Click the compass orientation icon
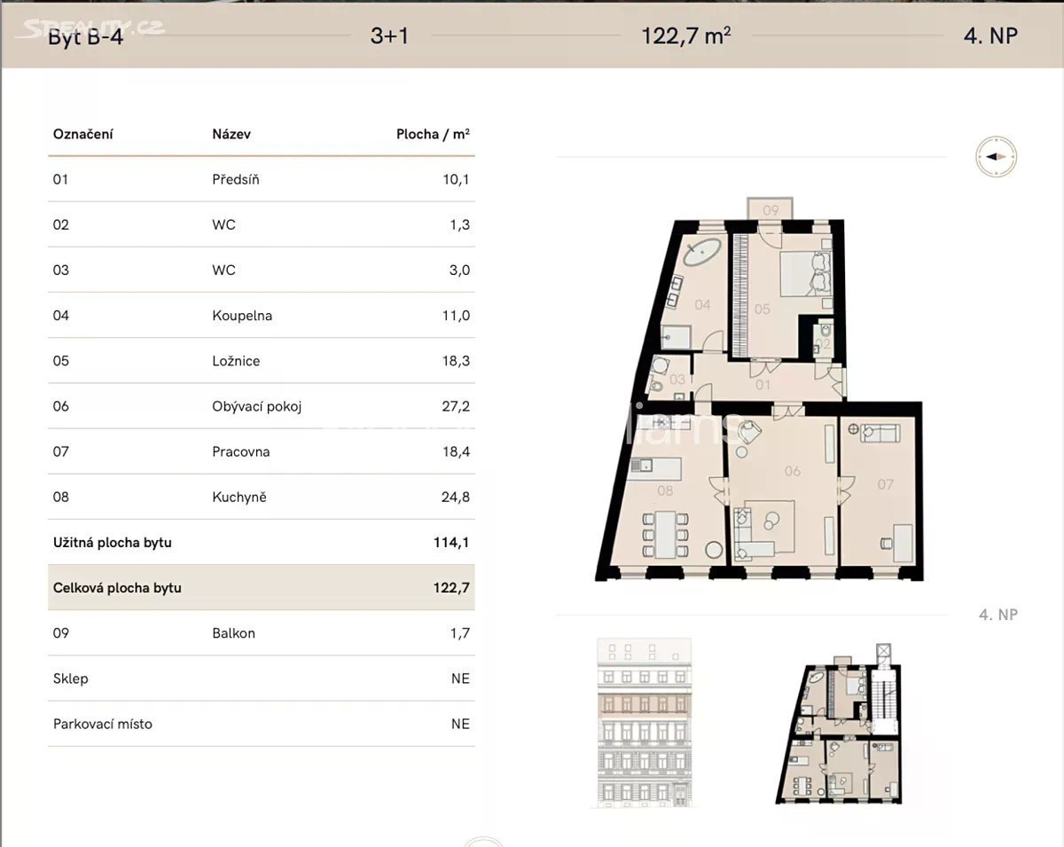1064x847 pixels. coord(996,157)
